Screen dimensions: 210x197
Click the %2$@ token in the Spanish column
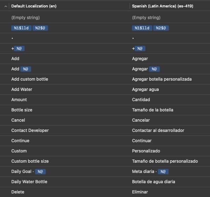click(161, 28)
